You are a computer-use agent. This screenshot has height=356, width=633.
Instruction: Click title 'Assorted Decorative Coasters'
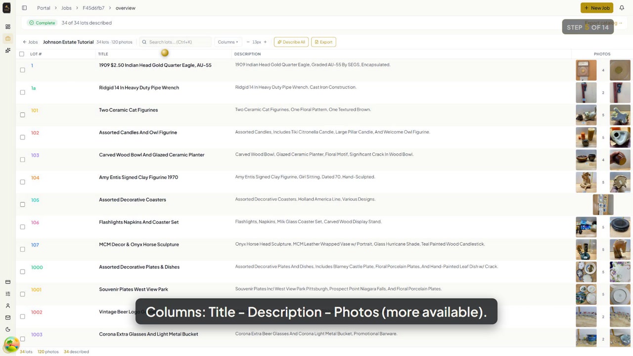coord(133,200)
